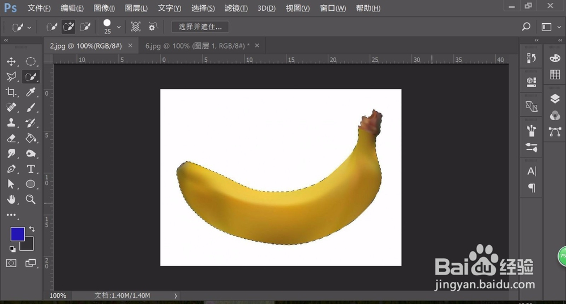Open the 帮助 (Help) menu
Image resolution: width=566 pixels, height=304 pixels.
[x=368, y=8]
